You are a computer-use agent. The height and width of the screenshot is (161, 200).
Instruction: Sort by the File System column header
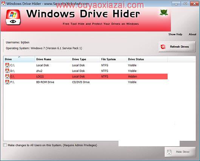click(113, 59)
